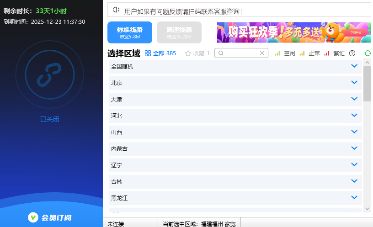Click the 会员订阅 logo icon

coord(33,217)
